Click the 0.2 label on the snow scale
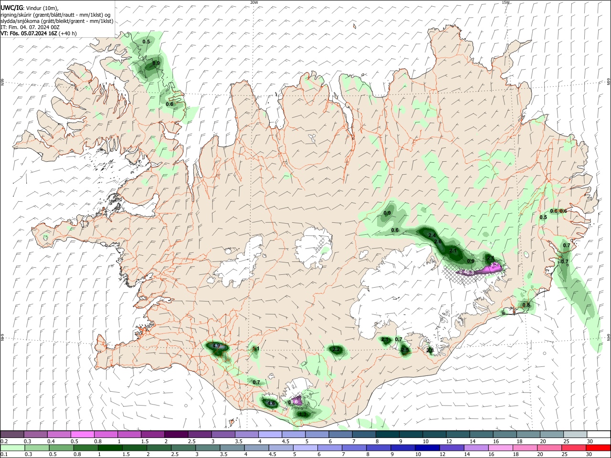 [4, 442]
